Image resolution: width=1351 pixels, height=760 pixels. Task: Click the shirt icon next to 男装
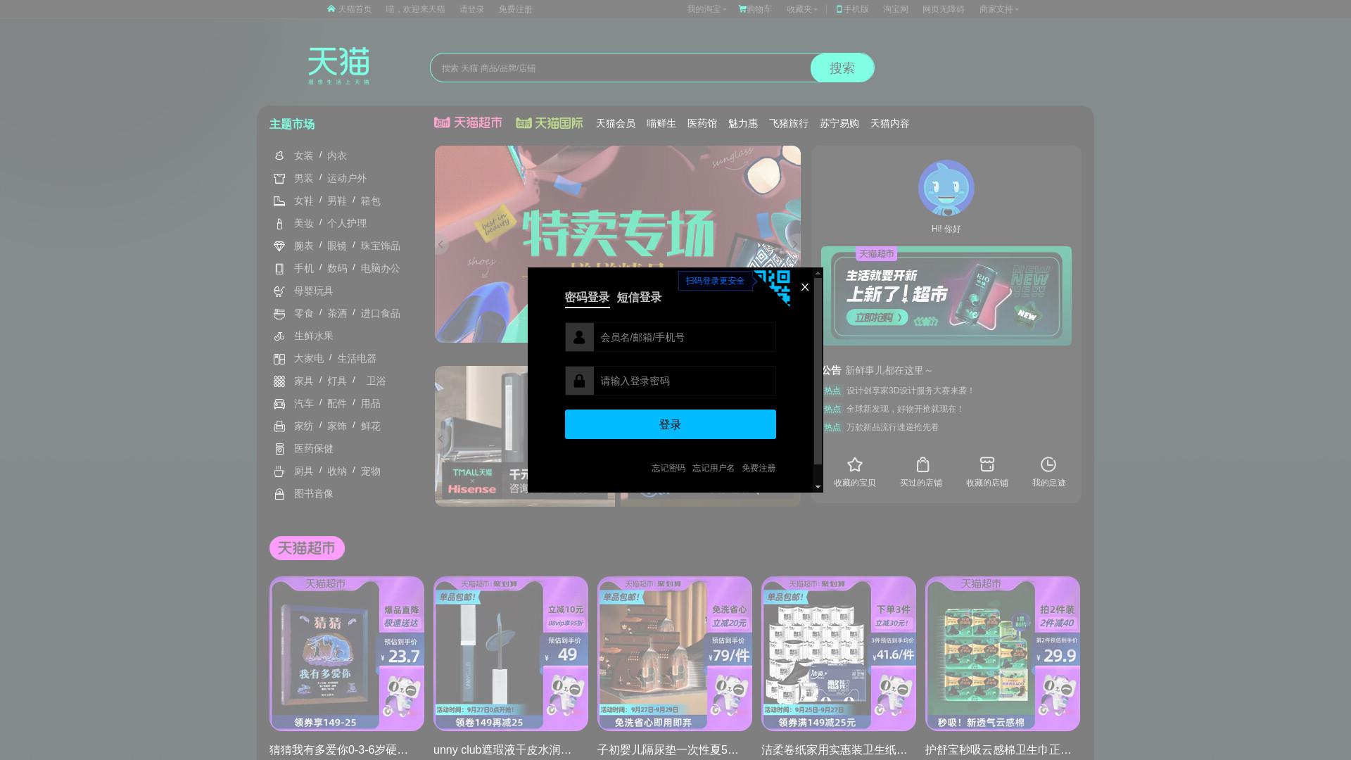[279, 178]
